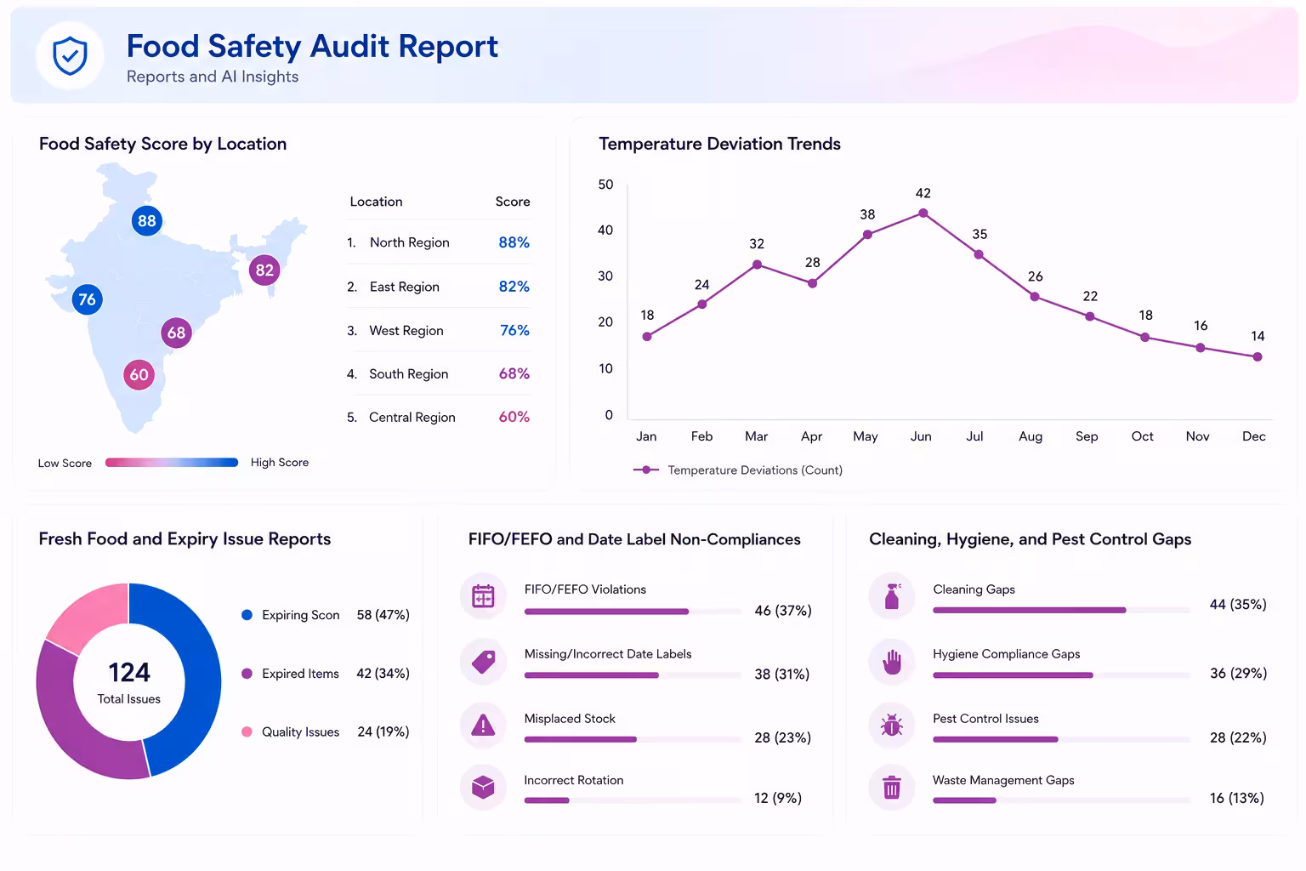
Task: Click the 58 (47%) Expiring Soon value
Action: click(383, 615)
